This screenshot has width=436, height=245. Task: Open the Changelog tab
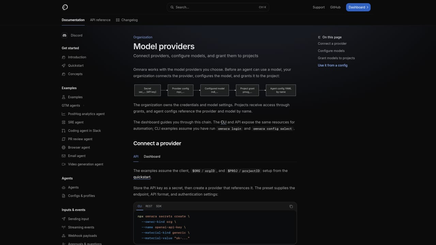[x=127, y=20]
